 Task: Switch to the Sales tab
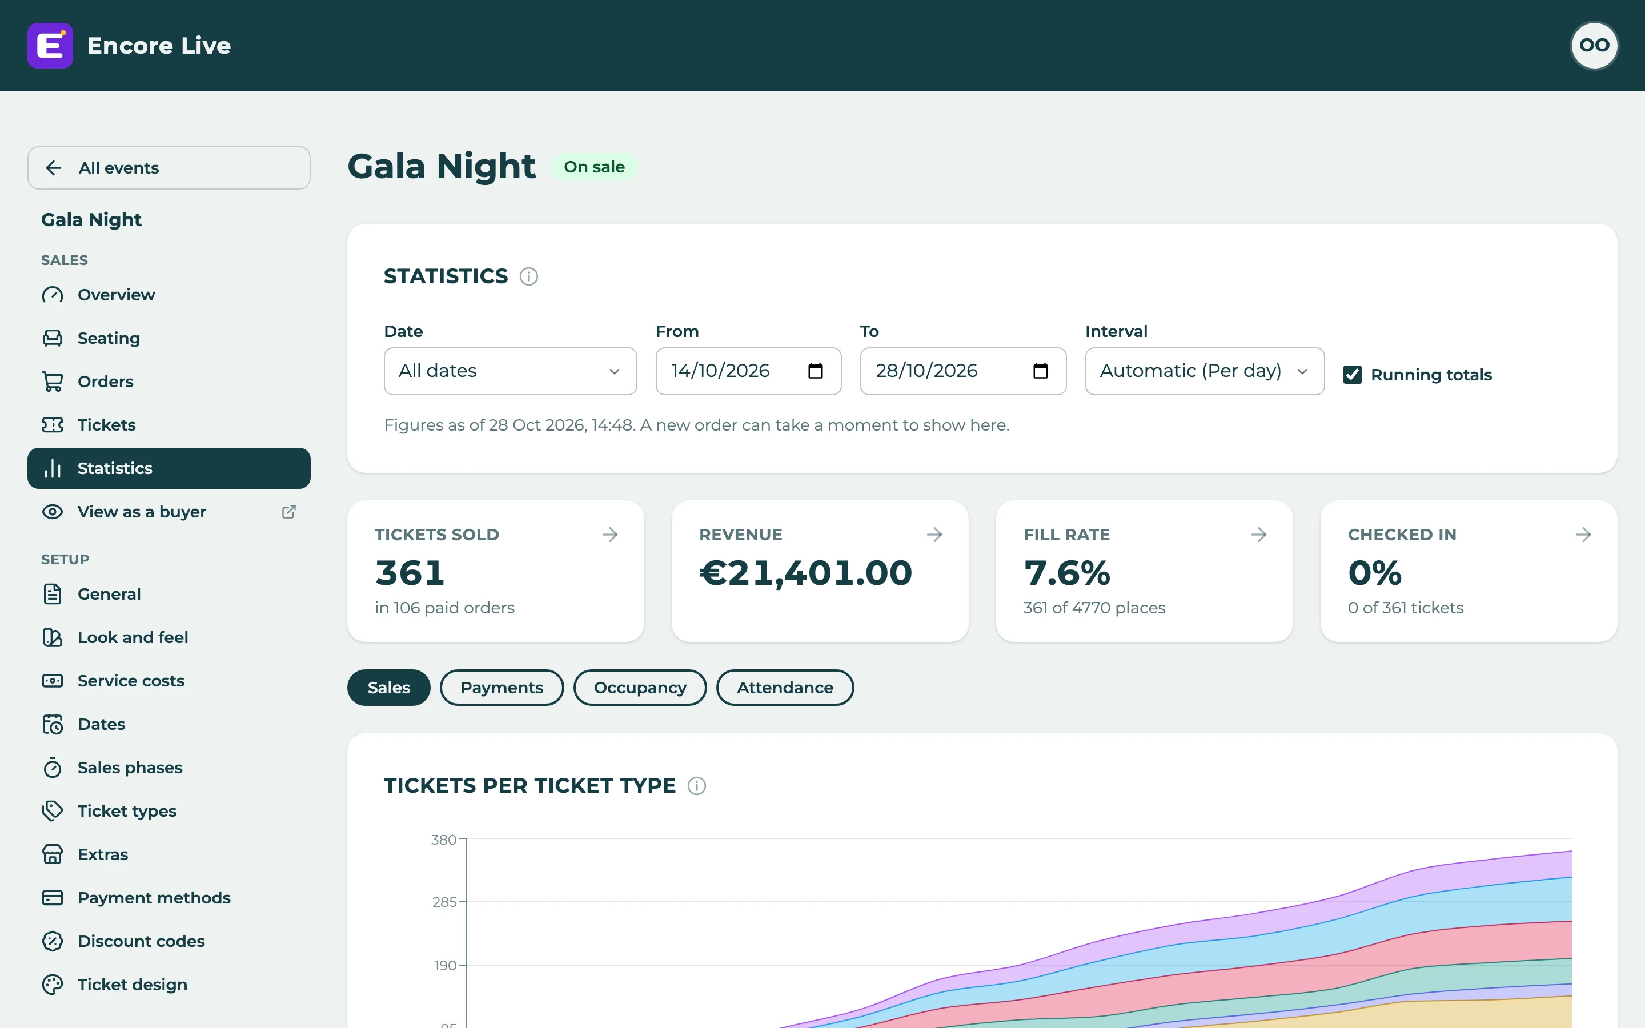[389, 688]
